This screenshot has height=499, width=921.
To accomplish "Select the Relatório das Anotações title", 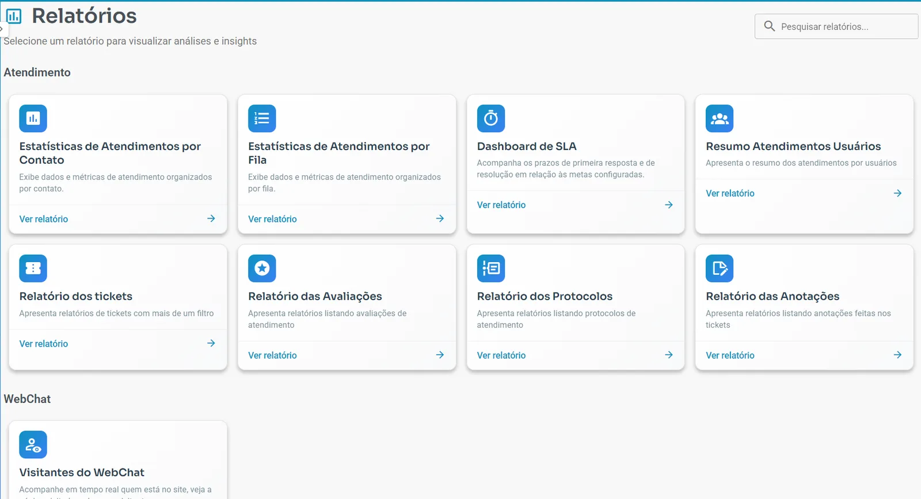I will pyautogui.click(x=772, y=296).
